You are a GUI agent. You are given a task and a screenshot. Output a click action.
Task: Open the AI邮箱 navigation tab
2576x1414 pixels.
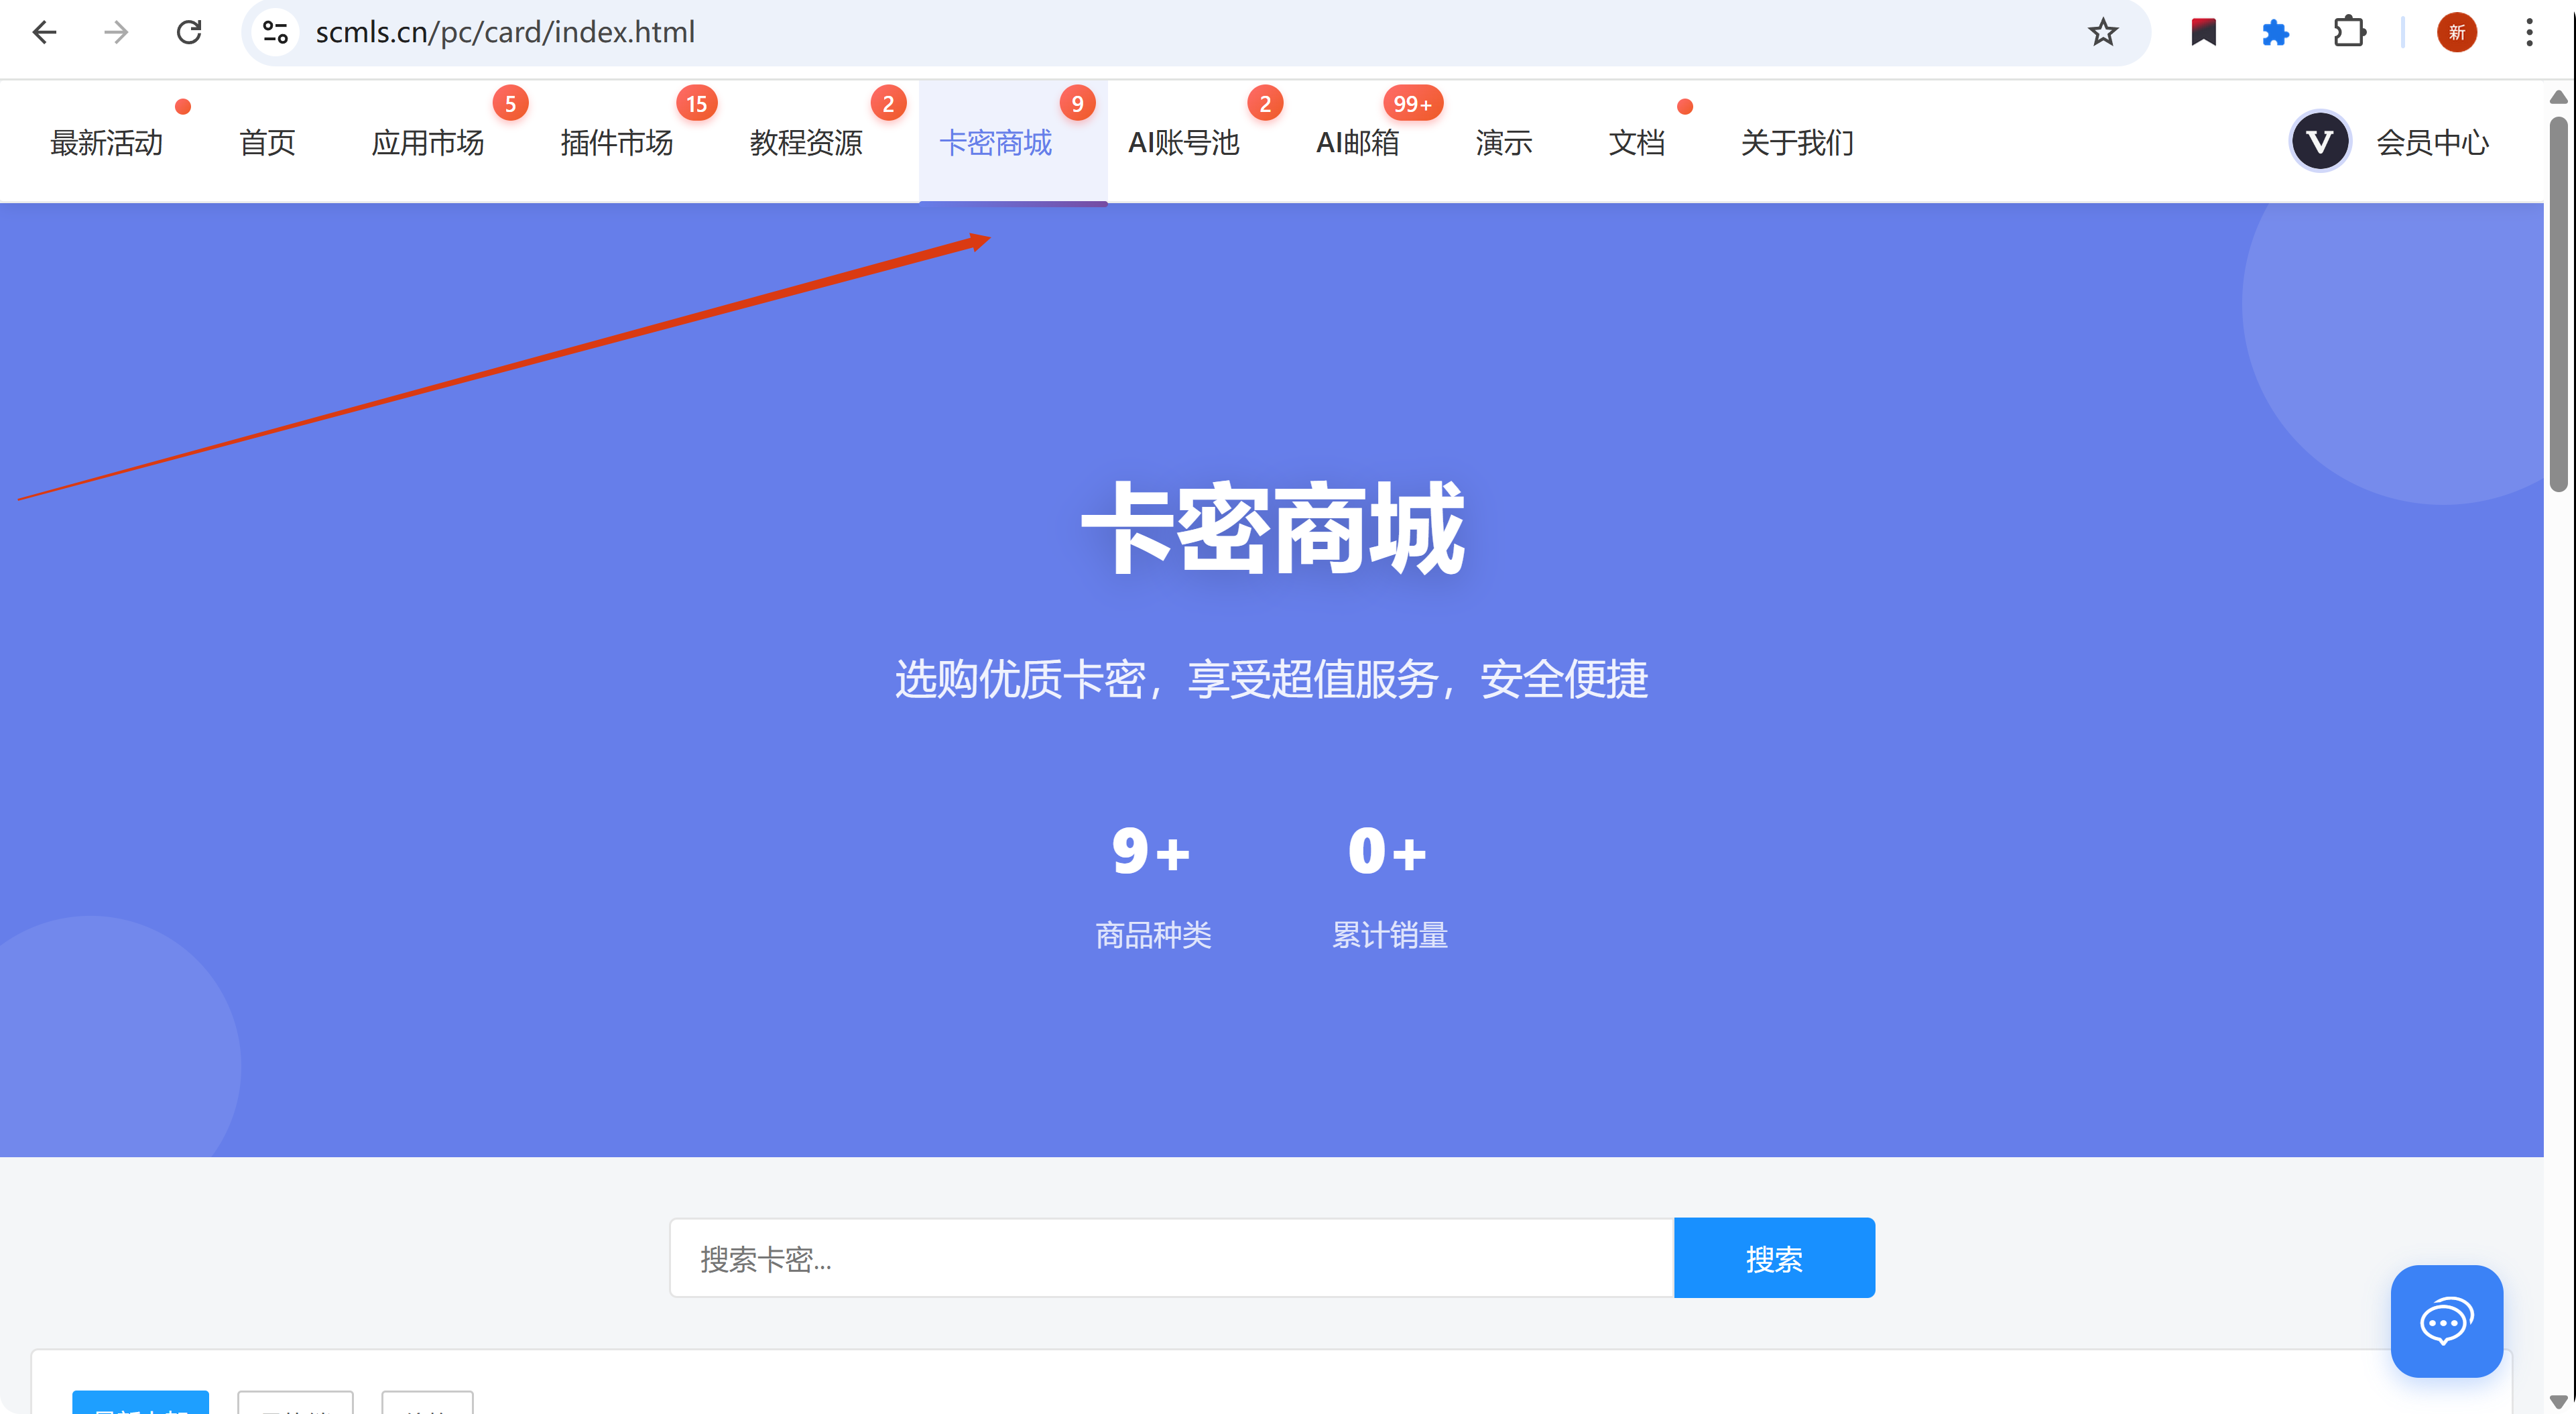(1357, 142)
